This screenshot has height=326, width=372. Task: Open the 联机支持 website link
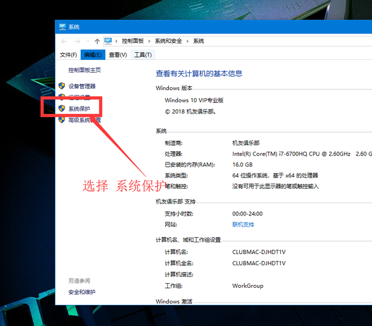[x=243, y=224]
